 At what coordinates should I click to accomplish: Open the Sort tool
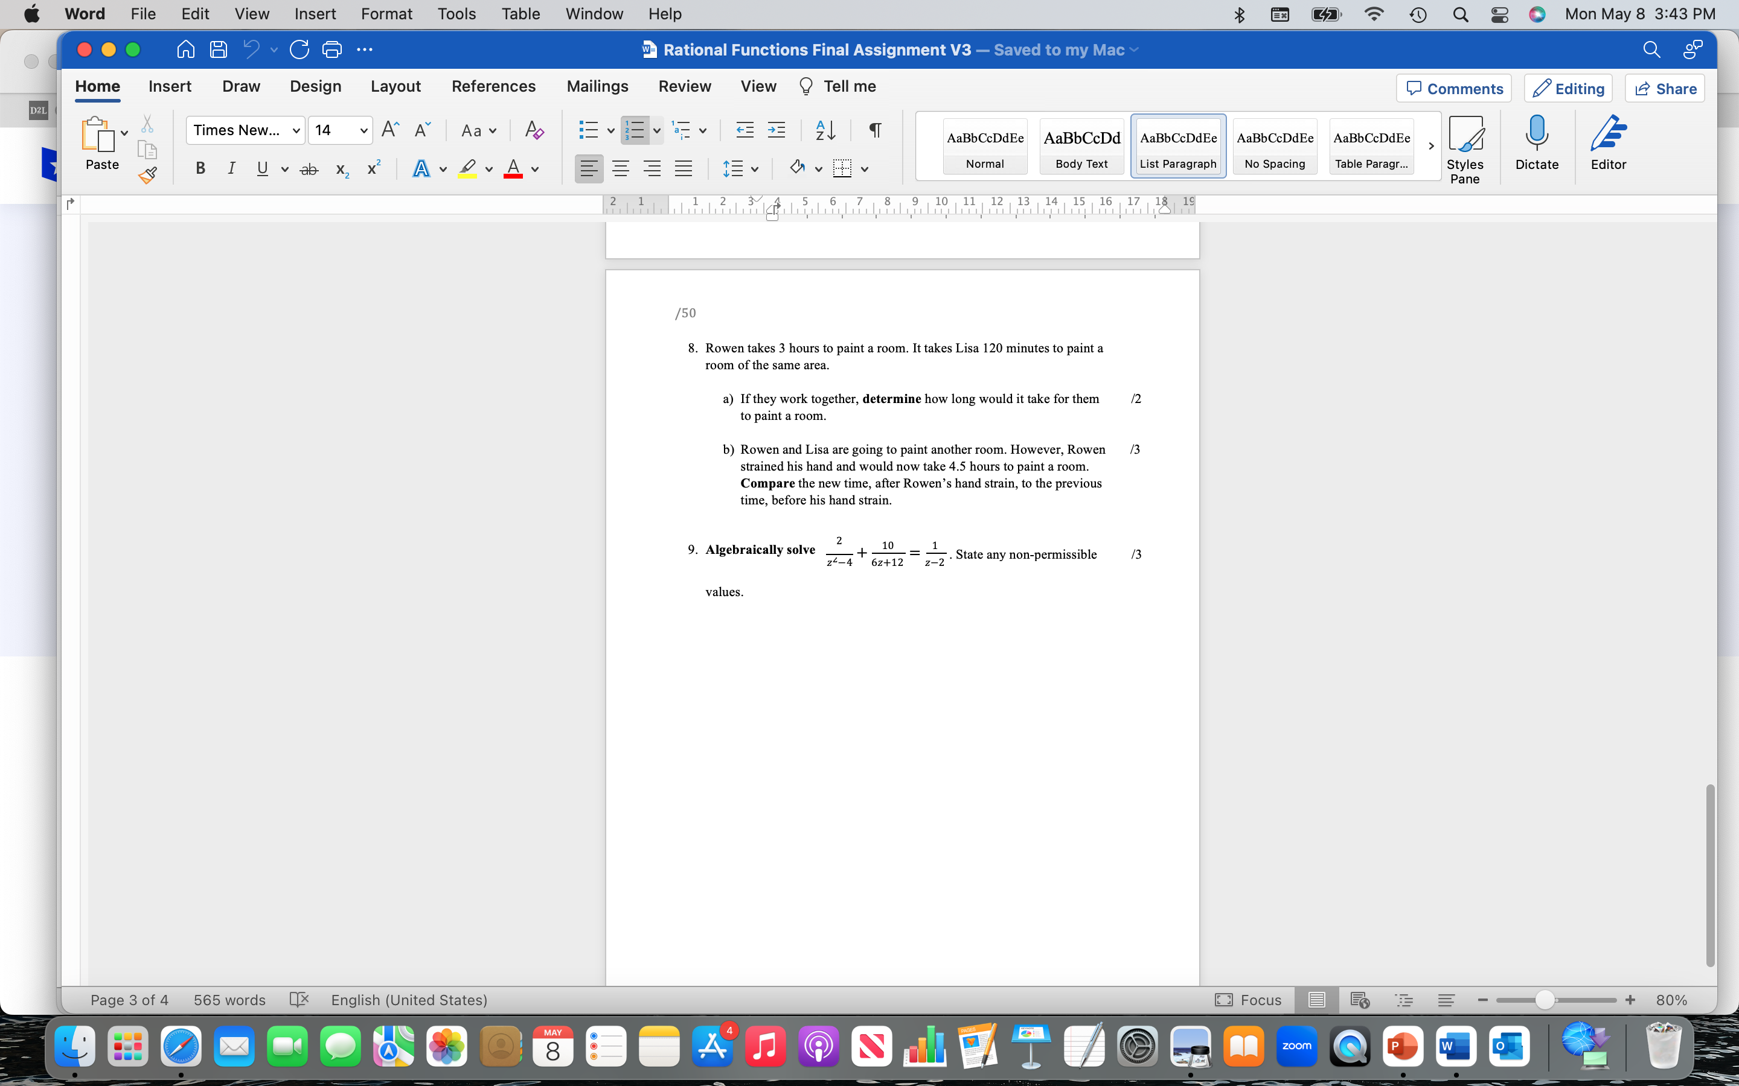click(x=824, y=130)
